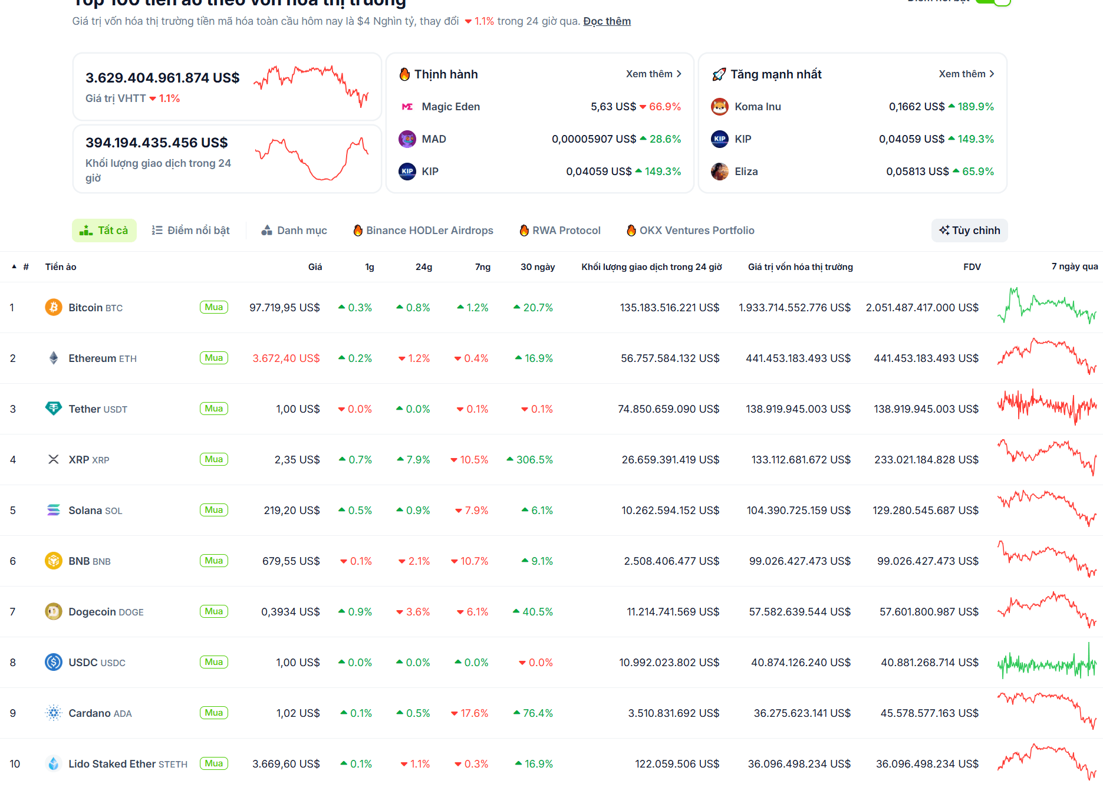This screenshot has height=787, width=1103.
Task: Open Binance HODLer Airdrops tab
Action: click(x=423, y=230)
